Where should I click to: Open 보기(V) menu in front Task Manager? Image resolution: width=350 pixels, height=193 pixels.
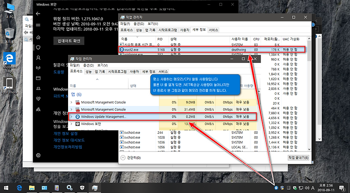tap(103, 65)
